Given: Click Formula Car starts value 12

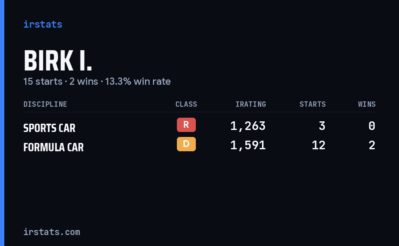Looking at the screenshot, I should coord(319,145).
